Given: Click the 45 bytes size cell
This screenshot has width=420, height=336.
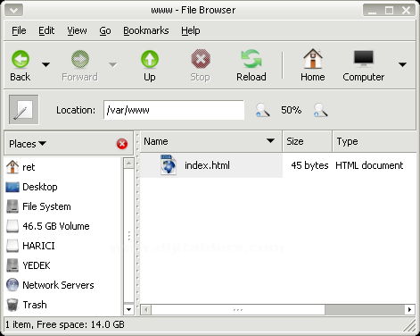Looking at the screenshot, I should click(309, 165).
